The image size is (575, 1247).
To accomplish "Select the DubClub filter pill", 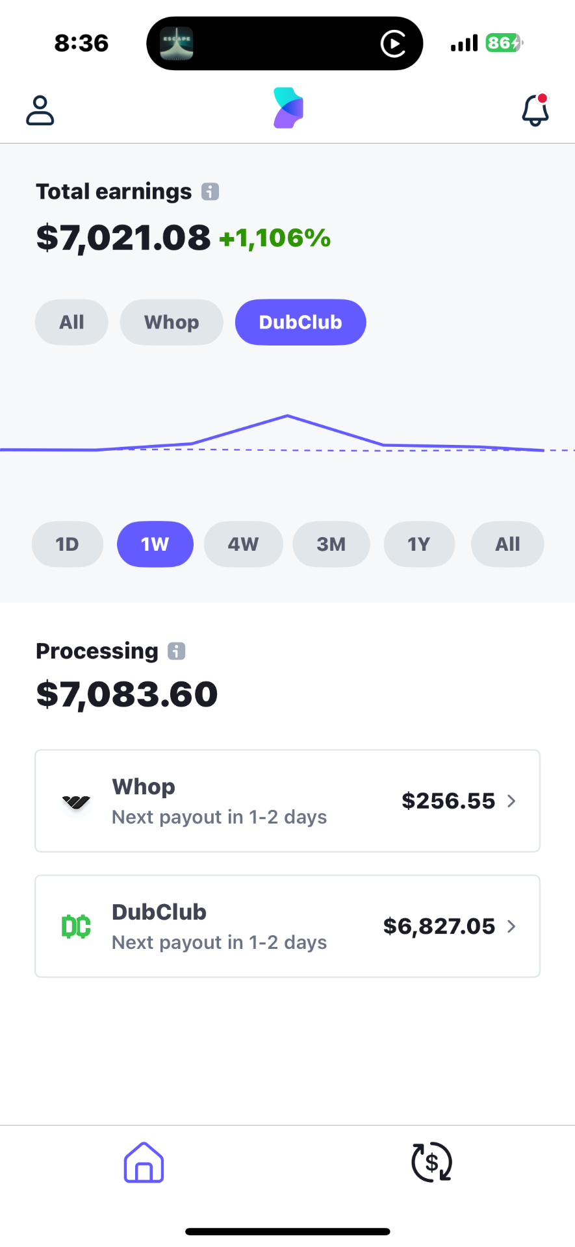I will [x=300, y=322].
